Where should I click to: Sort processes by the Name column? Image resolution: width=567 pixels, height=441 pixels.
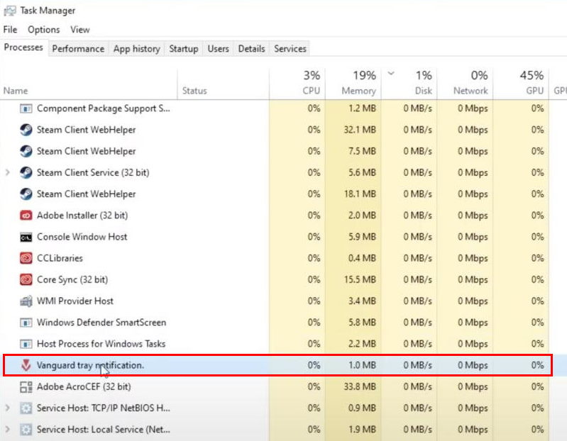pyautogui.click(x=89, y=84)
